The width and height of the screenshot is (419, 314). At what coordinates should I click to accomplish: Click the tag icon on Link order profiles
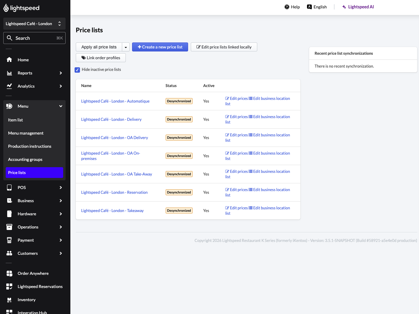point(84,58)
